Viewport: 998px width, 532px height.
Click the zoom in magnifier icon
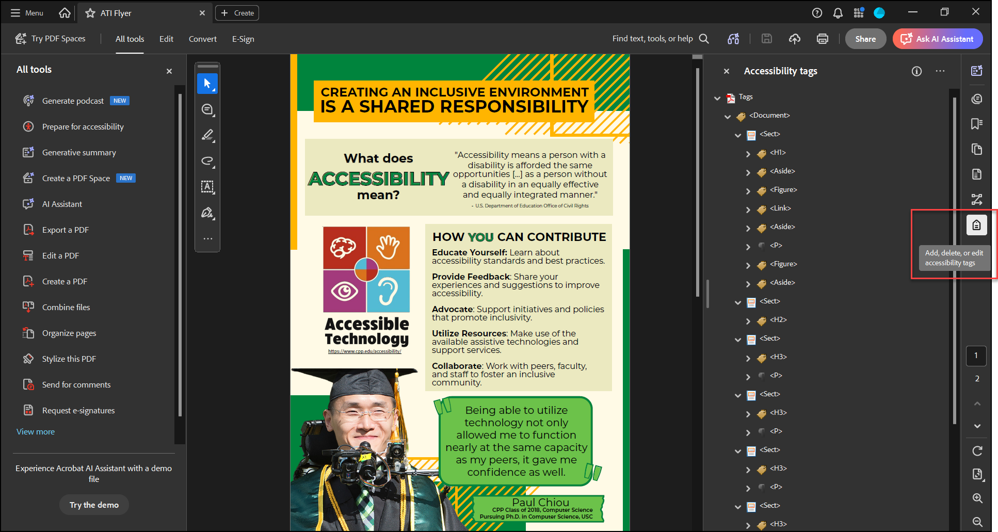[x=977, y=498]
